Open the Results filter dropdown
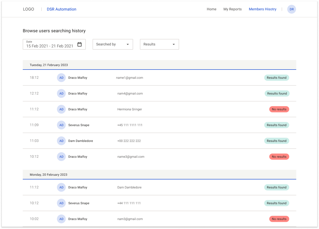This screenshot has width=319, height=229. (x=160, y=44)
